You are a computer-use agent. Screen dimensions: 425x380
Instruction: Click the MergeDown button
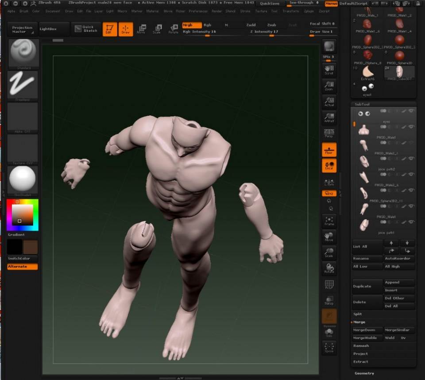(x=367, y=330)
